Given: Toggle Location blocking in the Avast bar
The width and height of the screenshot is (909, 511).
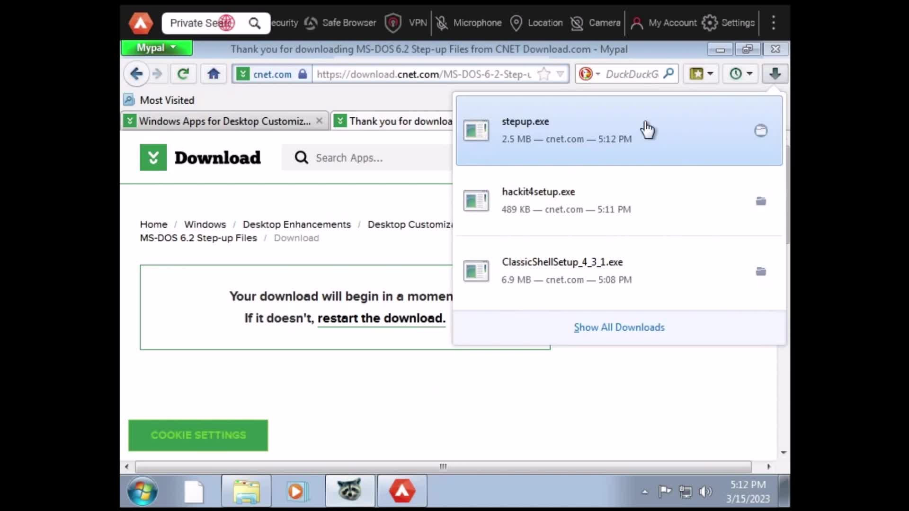Looking at the screenshot, I should [536, 23].
